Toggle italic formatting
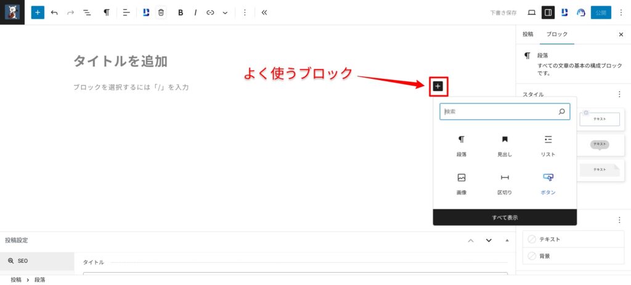The width and height of the screenshot is (631, 285). click(195, 12)
